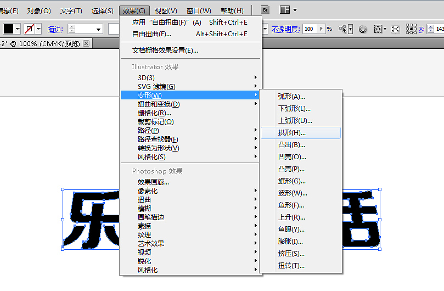Select 凸出(B)... warp style
Image resolution: width=444 pixels, height=291 pixels.
(x=301, y=145)
